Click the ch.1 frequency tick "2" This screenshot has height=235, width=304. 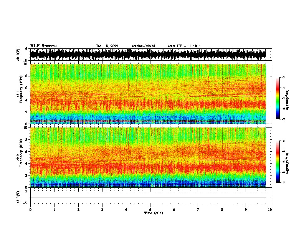click(27, 112)
